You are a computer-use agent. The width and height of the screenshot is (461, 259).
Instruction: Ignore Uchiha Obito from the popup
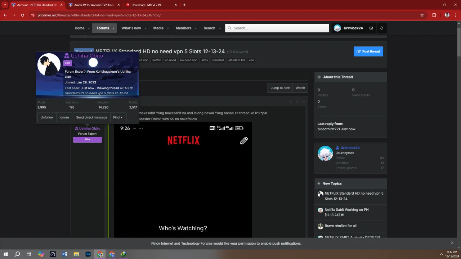[x=64, y=117]
